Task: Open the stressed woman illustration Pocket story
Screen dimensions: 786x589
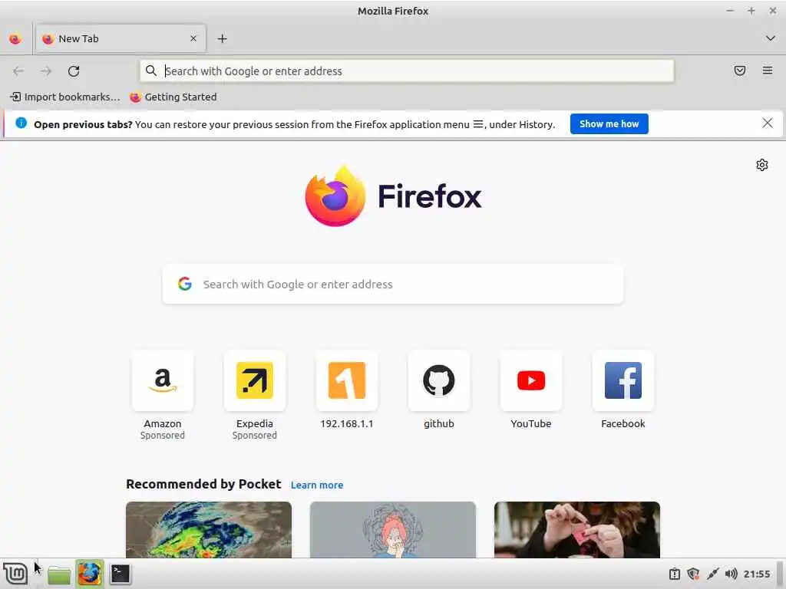Action: click(x=393, y=530)
